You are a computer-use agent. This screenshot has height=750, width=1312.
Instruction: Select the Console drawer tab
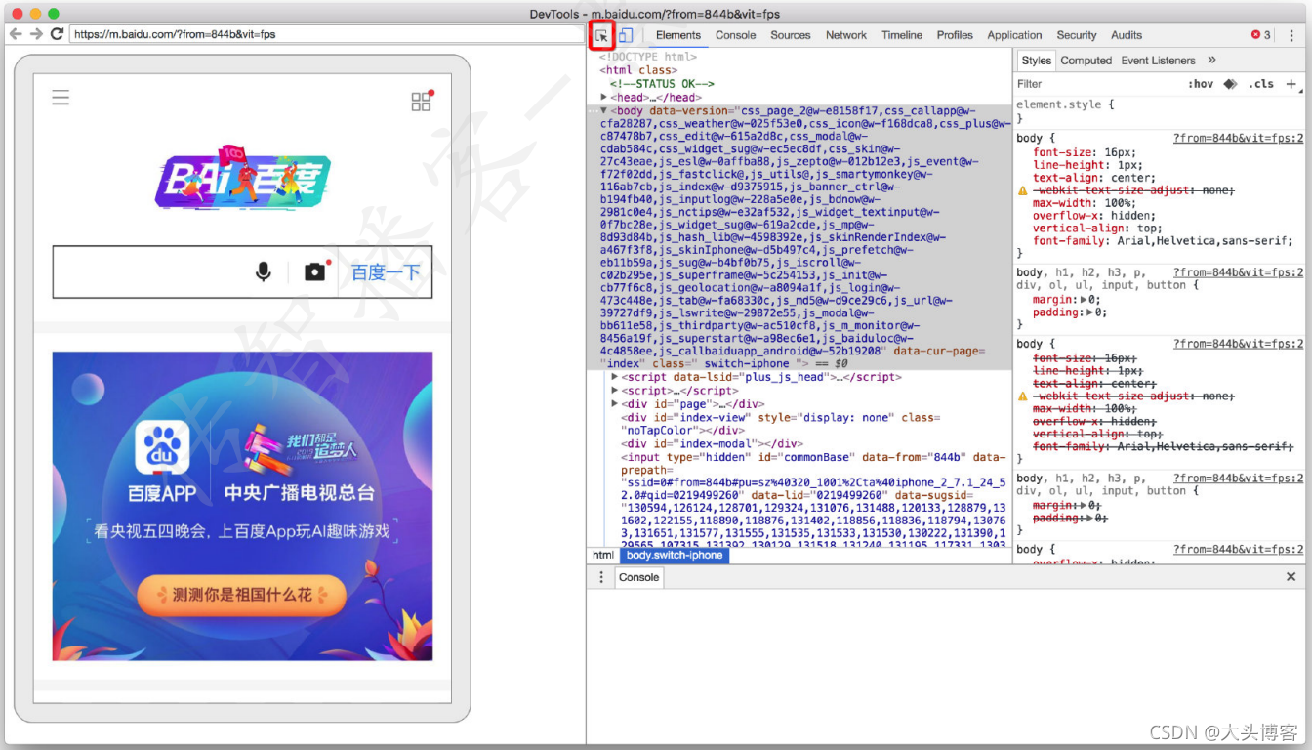(x=638, y=577)
